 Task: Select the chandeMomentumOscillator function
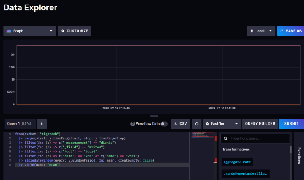[245, 173]
